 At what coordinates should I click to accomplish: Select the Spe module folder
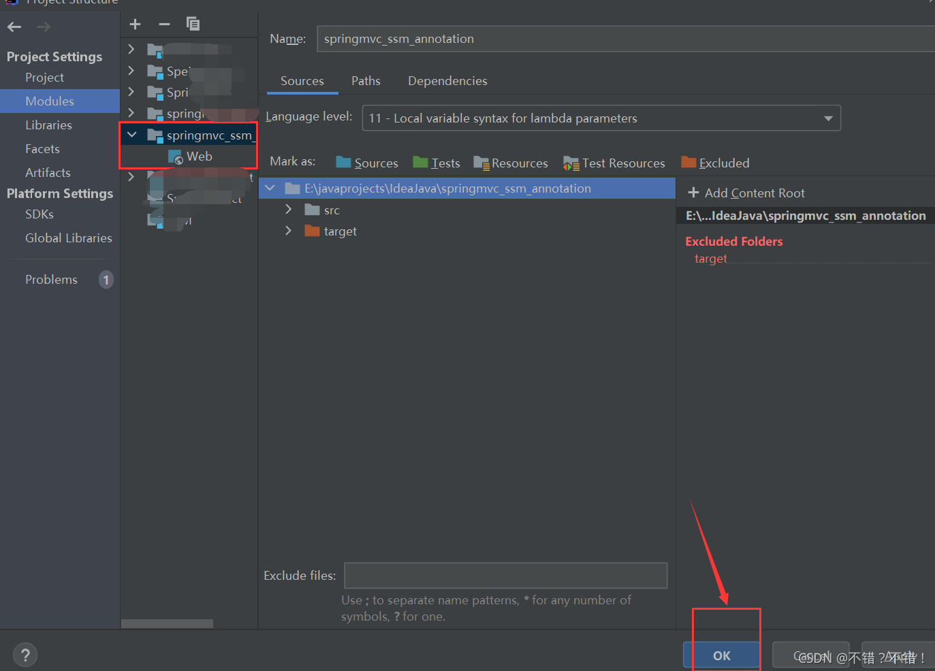click(155, 71)
